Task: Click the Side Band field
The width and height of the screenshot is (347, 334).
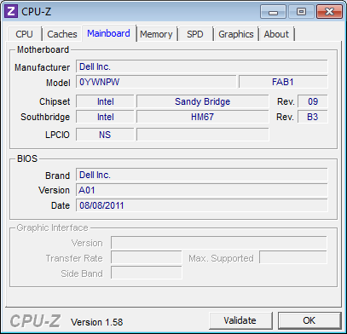Action: [x=147, y=273]
